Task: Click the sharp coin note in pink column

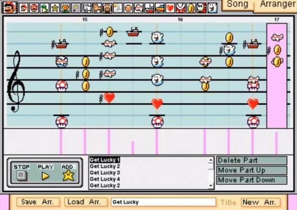Action: [x=277, y=50]
